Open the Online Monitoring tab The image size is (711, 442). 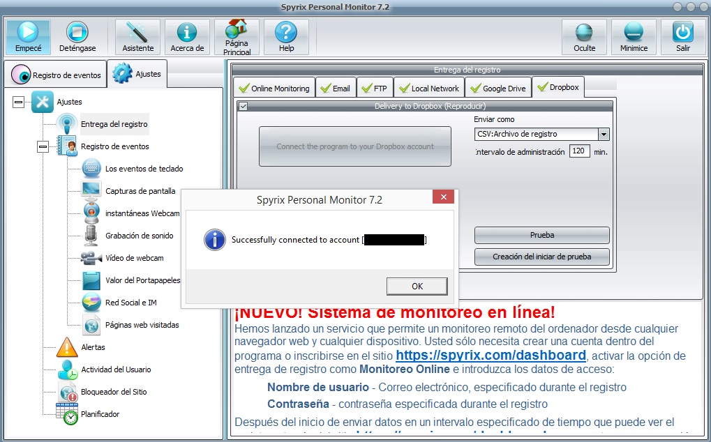(x=274, y=89)
